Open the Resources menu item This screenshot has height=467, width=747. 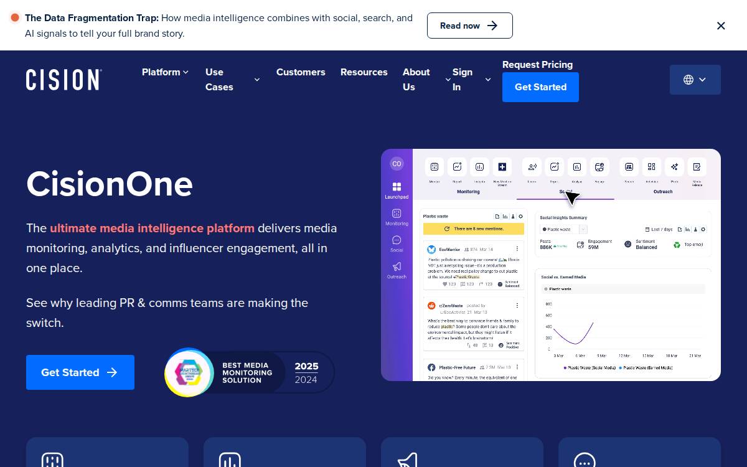pyautogui.click(x=364, y=72)
